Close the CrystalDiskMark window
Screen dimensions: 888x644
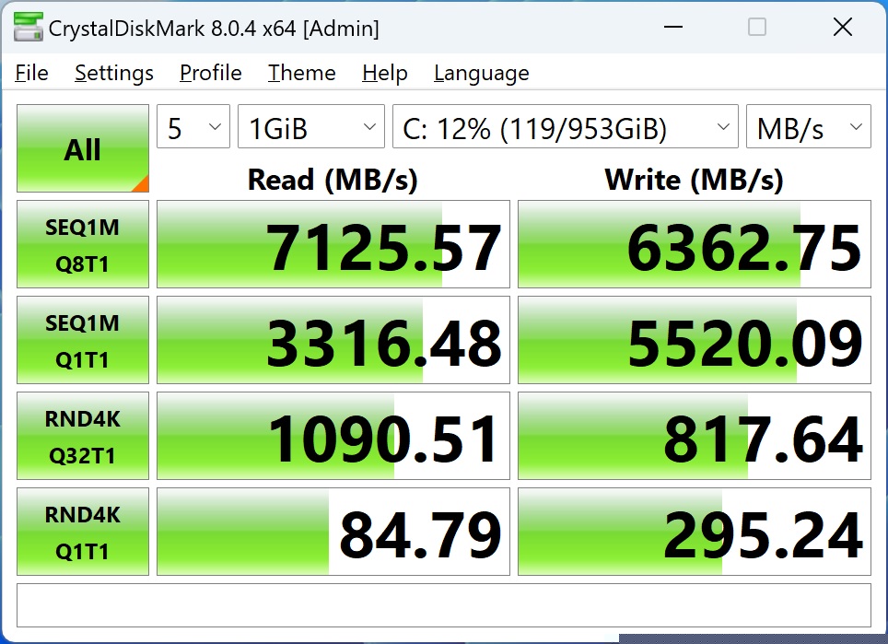(x=843, y=27)
